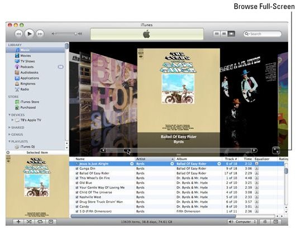296x228 pixels.
Task: Click the volume slider knob
Action: pos(75,34)
